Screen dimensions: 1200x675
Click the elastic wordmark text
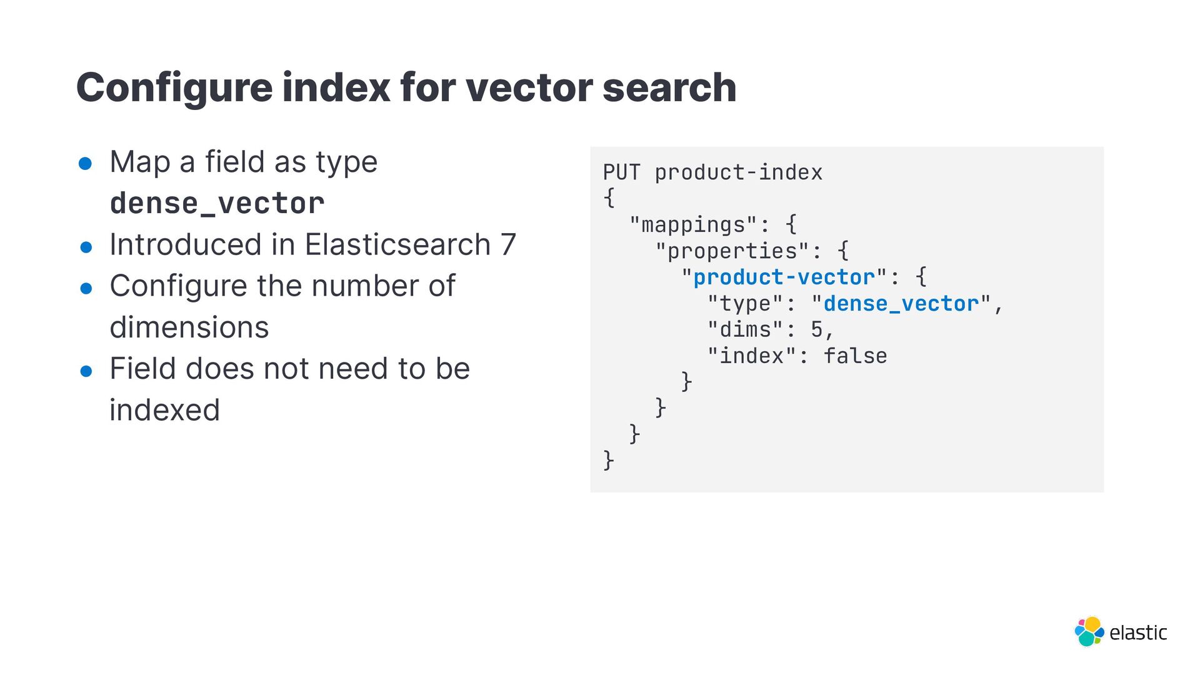point(1138,632)
